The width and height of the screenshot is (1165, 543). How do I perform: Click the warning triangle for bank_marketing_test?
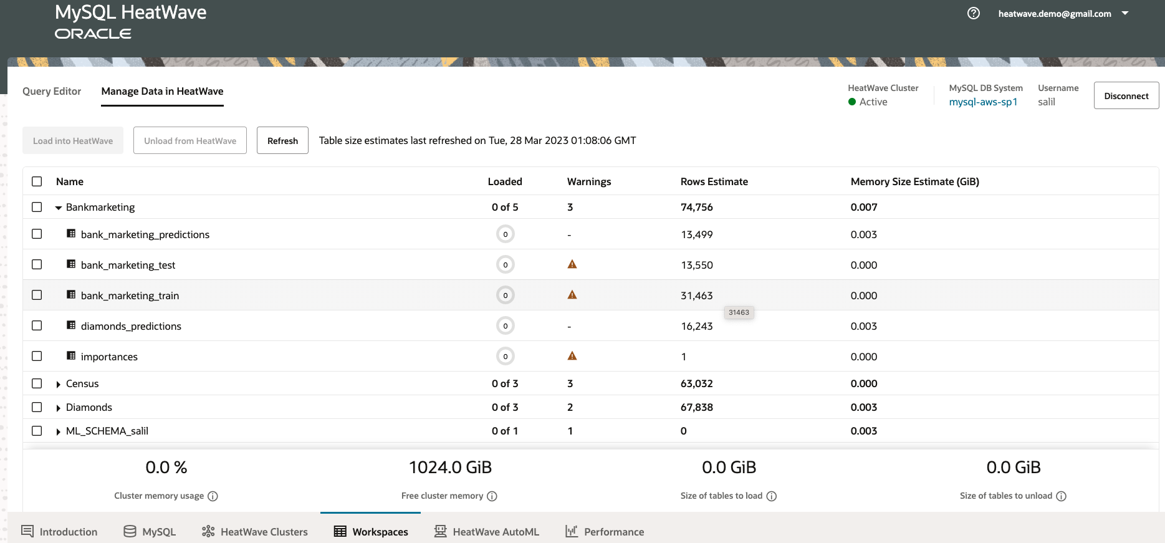tap(572, 264)
